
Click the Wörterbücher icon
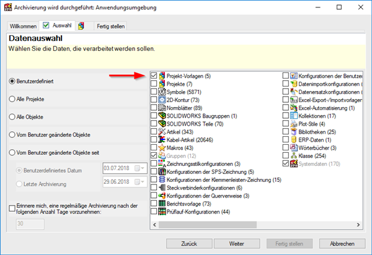(294, 148)
